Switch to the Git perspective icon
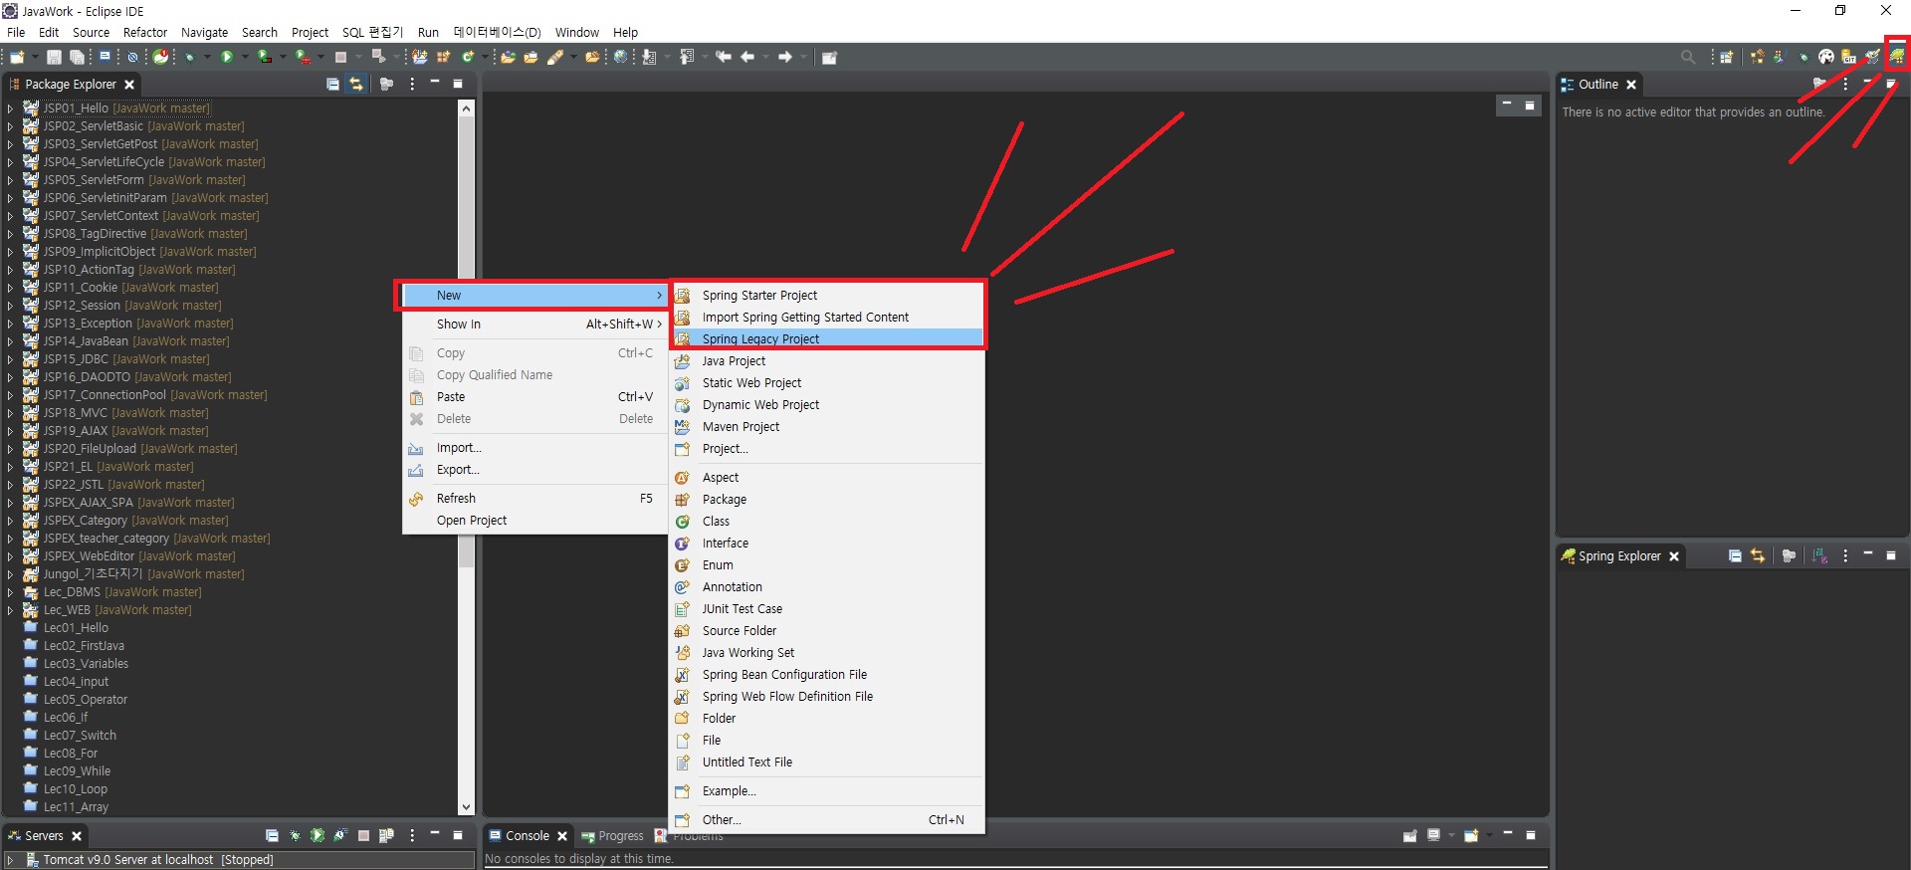Screen dimensions: 1911x870 [1848, 58]
